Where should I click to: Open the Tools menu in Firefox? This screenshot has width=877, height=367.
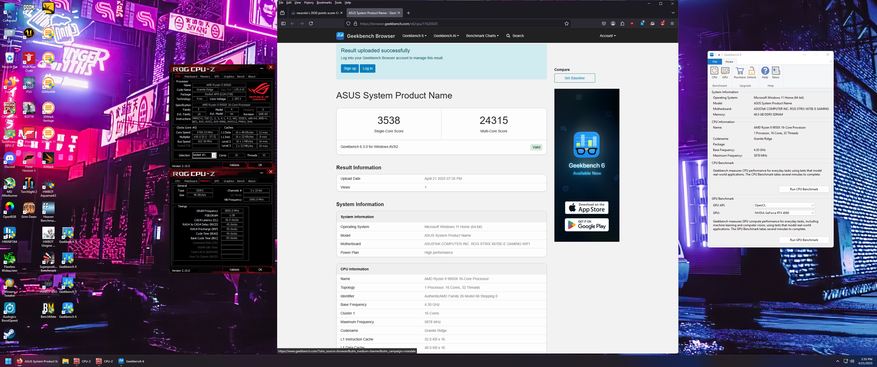338,3
